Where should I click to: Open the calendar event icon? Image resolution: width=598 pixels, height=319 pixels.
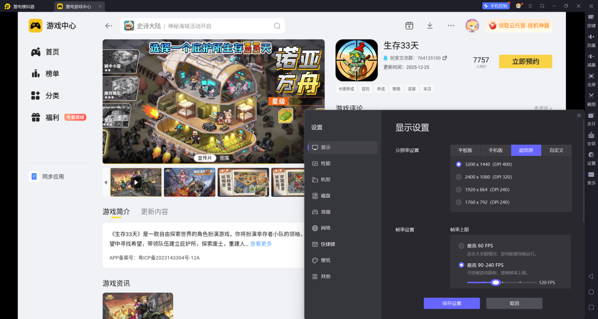coord(409,26)
